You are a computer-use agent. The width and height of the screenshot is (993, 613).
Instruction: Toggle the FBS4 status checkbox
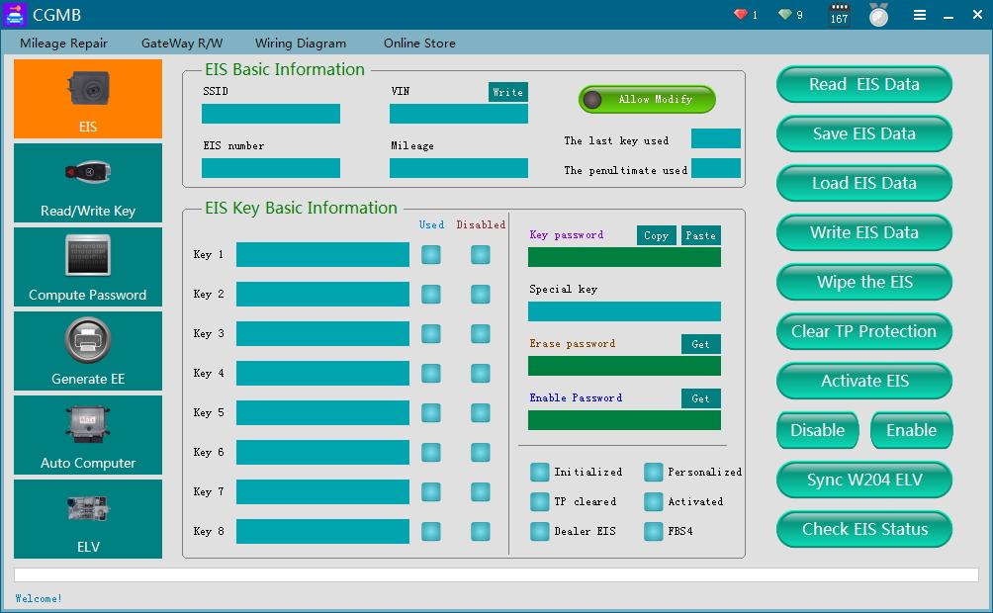653,533
